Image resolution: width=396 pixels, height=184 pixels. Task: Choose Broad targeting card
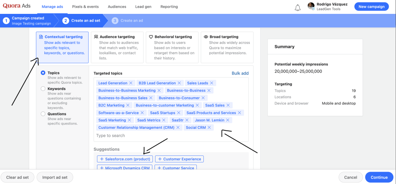pos(227,47)
